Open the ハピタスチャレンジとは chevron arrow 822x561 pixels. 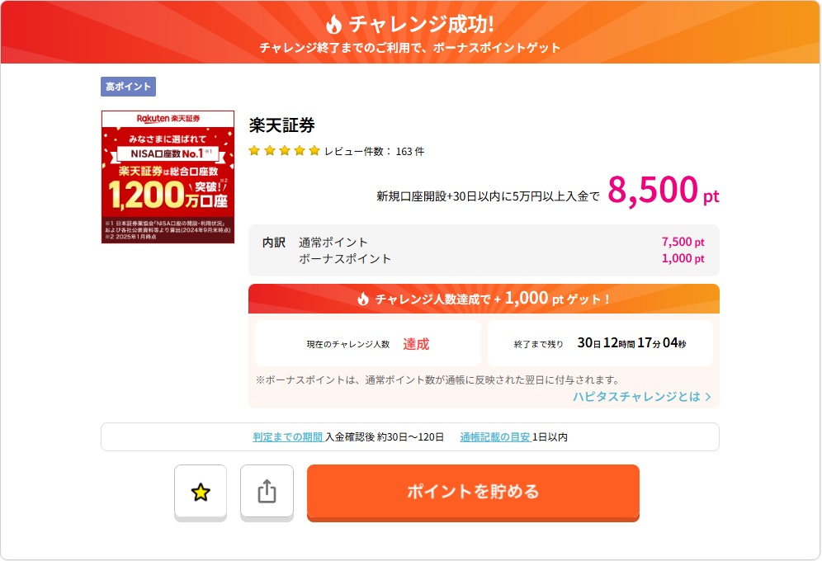(x=708, y=397)
